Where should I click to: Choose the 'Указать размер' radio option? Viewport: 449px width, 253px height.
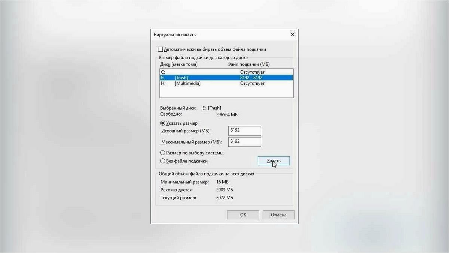(x=163, y=123)
